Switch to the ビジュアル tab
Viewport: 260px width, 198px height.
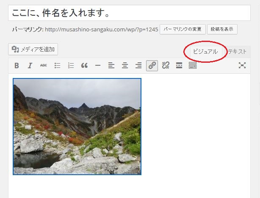[x=205, y=51]
